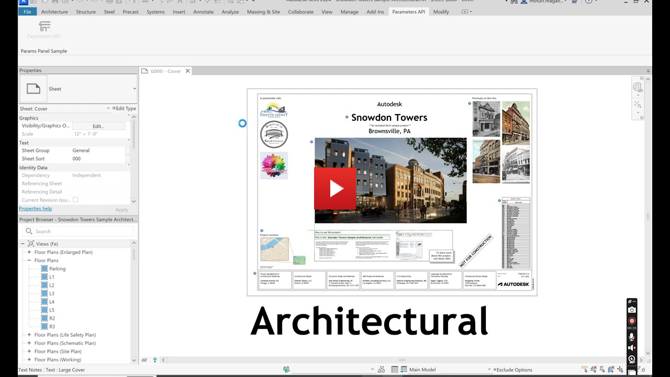This screenshot has width=670, height=377.
Task: Expand Floor Plans (Site Plan) node
Action: pos(29,352)
